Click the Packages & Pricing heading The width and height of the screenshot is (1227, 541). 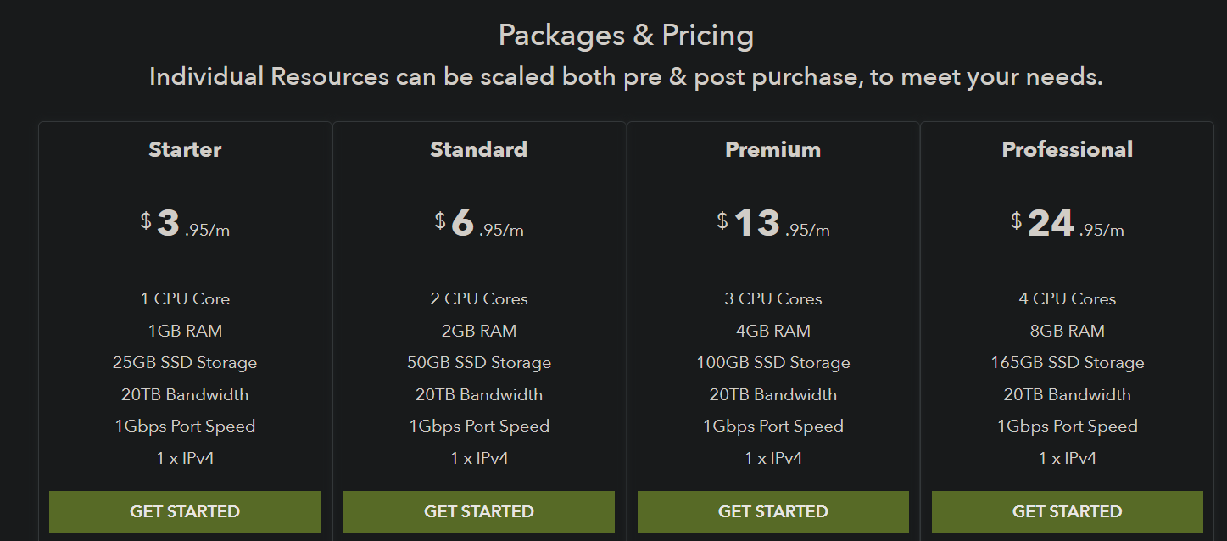[626, 36]
